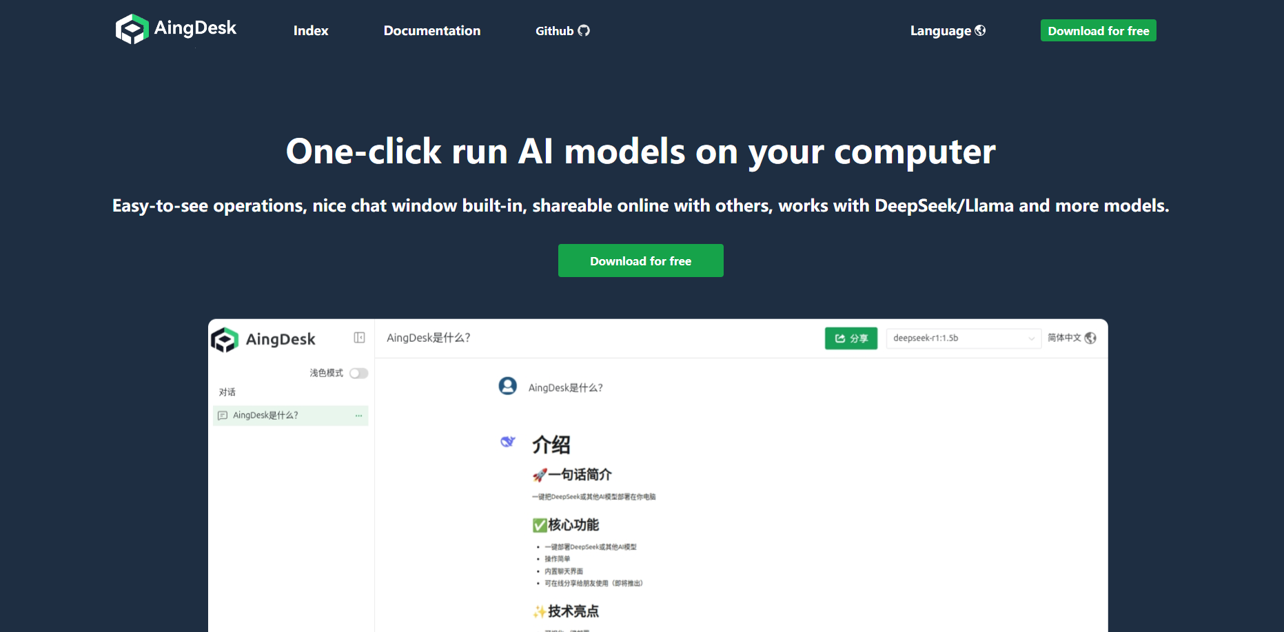1284x632 pixels.
Task: Click the user avatar icon in chat
Action: pos(508,386)
